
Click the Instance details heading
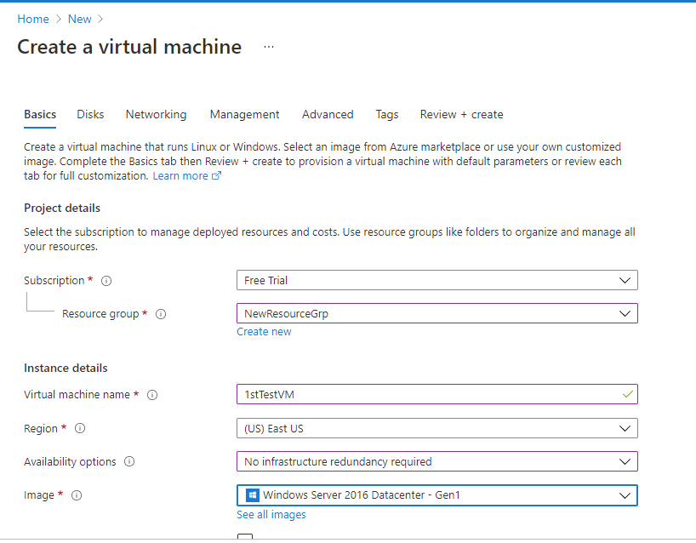(66, 368)
